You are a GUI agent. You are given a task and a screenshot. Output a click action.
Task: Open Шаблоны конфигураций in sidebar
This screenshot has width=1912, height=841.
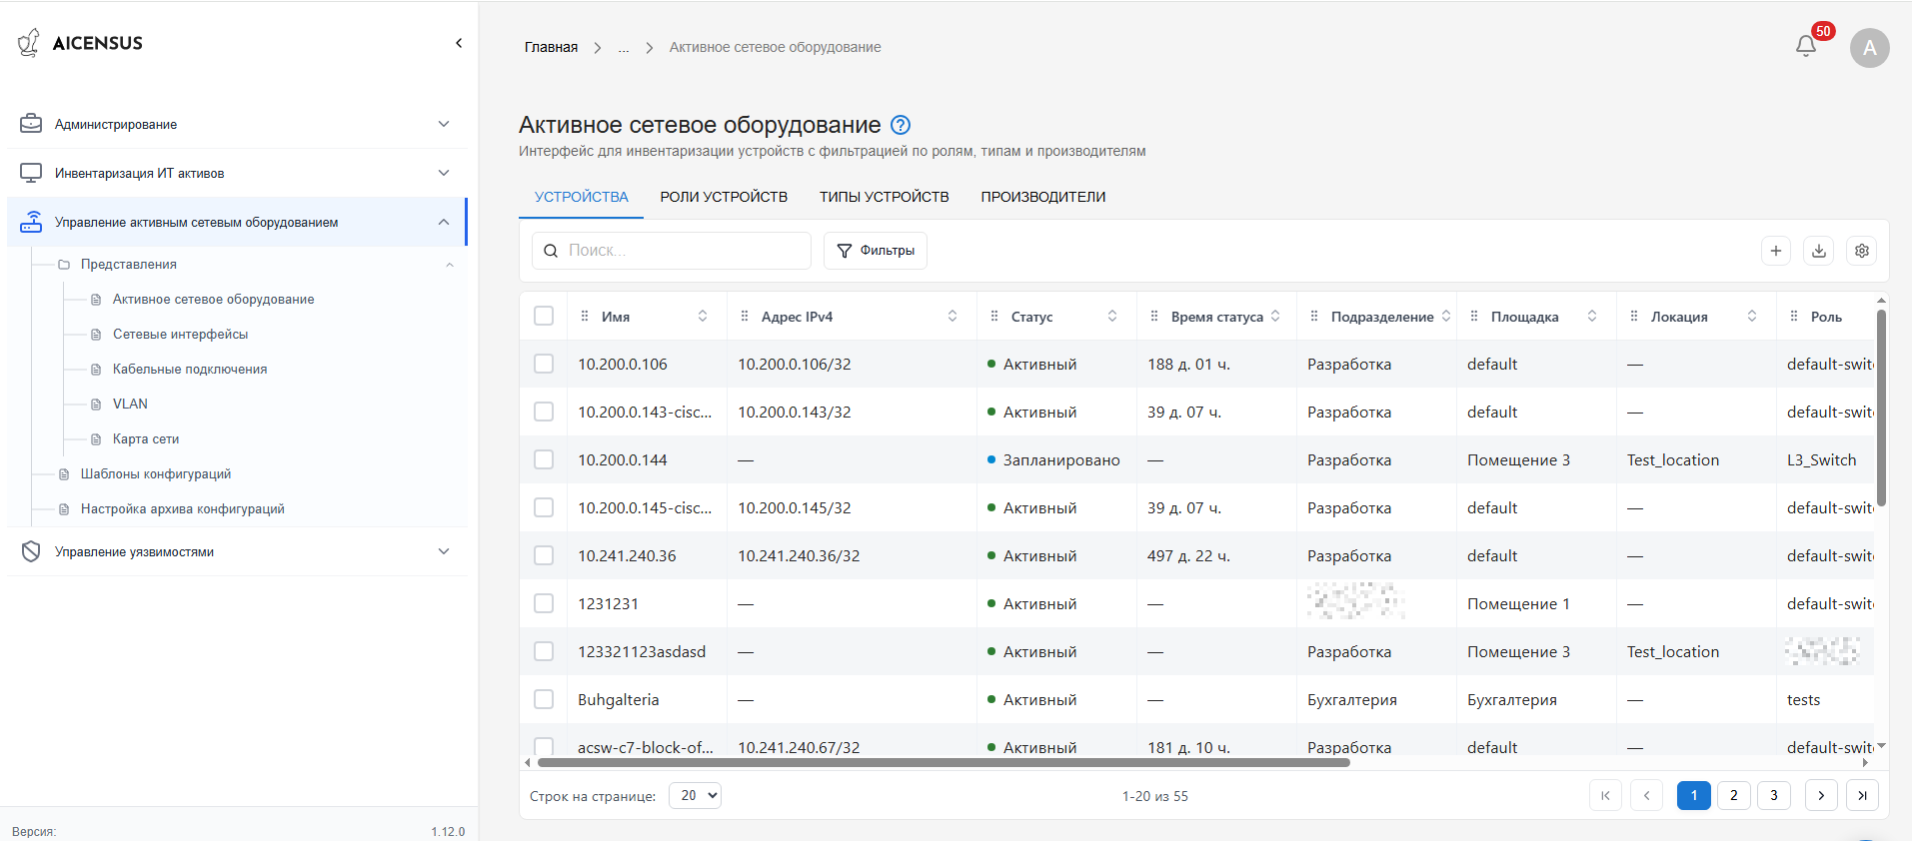click(156, 473)
